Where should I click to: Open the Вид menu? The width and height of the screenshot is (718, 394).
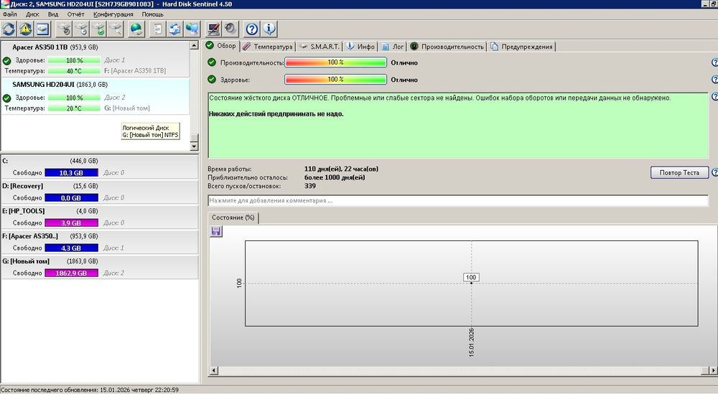[x=53, y=14]
